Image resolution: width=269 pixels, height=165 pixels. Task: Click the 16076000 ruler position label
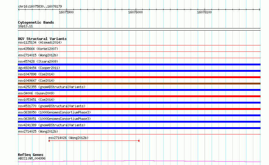(x=135, y=12)
